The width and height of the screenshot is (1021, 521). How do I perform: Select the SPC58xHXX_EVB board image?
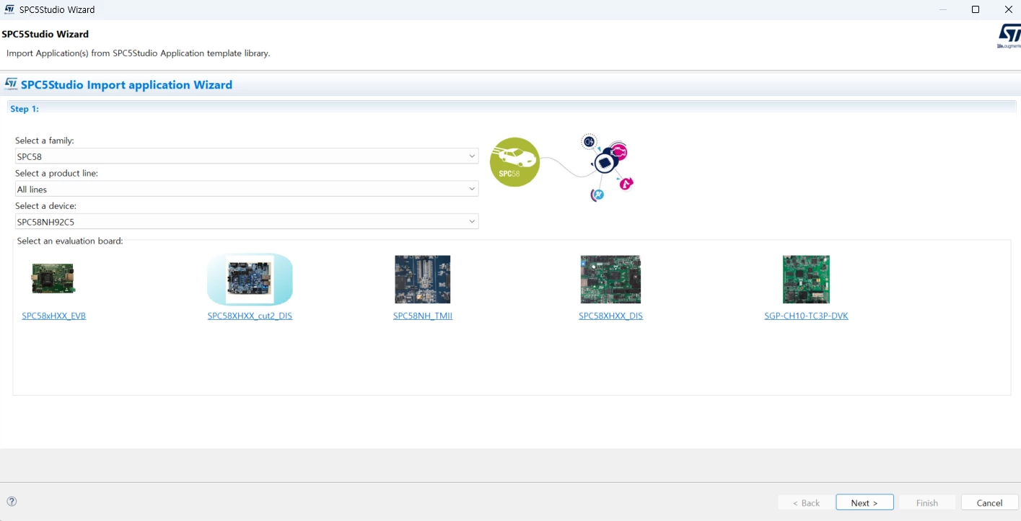53,279
